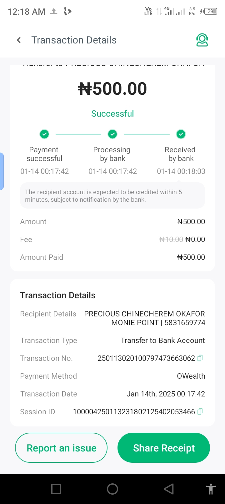Tap the recipient account number 5831659774
Viewport: 225px width, 504px height.
point(185,323)
